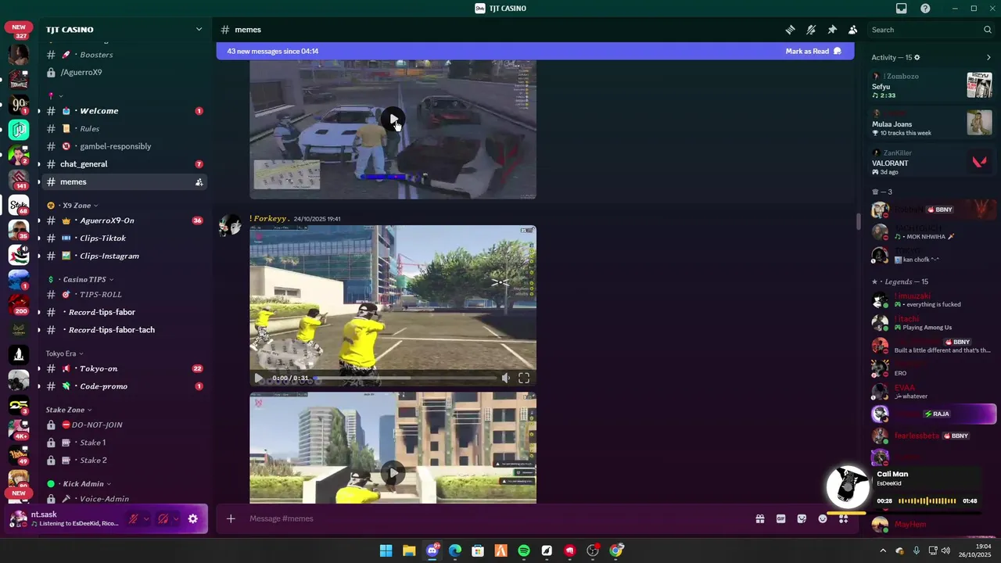Toggle microphone mute
Screen dimensions: 1001x563
pyautogui.click(x=133, y=518)
